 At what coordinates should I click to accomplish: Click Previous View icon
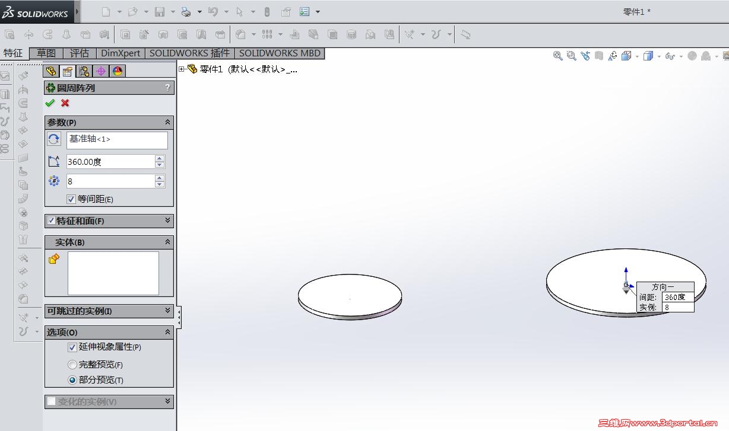click(x=585, y=56)
